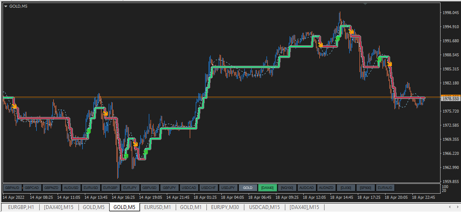461x212 pixels.
Task: Choose the AUDCAD symbol button
Action: (307, 188)
